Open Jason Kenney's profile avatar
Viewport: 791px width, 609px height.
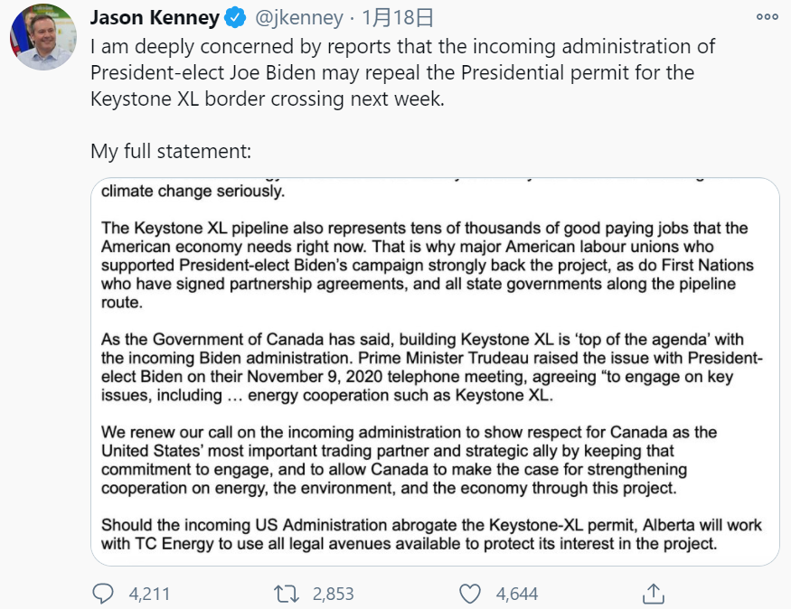[x=43, y=37]
